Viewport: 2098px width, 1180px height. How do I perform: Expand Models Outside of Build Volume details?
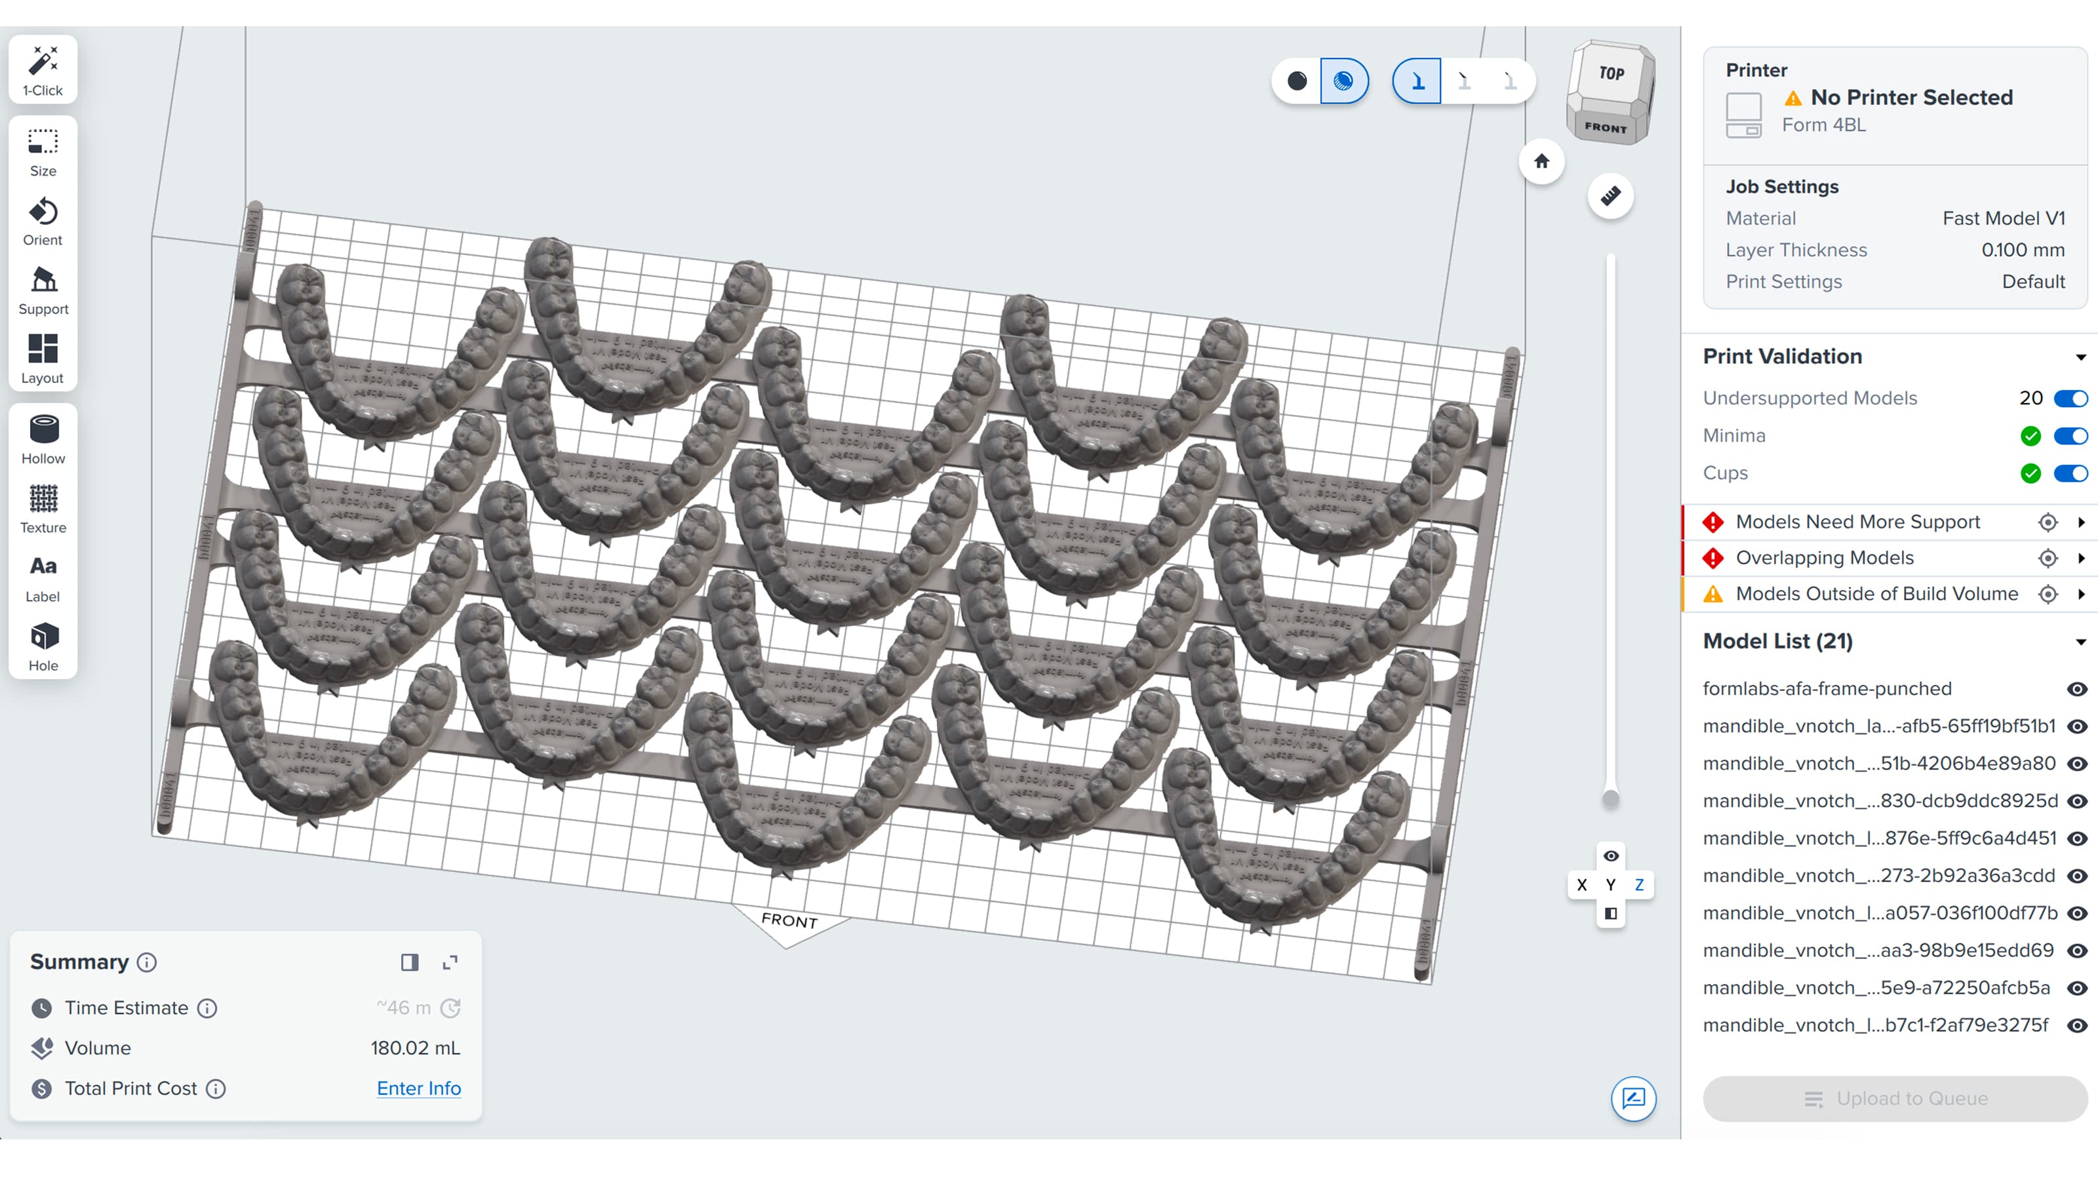2081,594
